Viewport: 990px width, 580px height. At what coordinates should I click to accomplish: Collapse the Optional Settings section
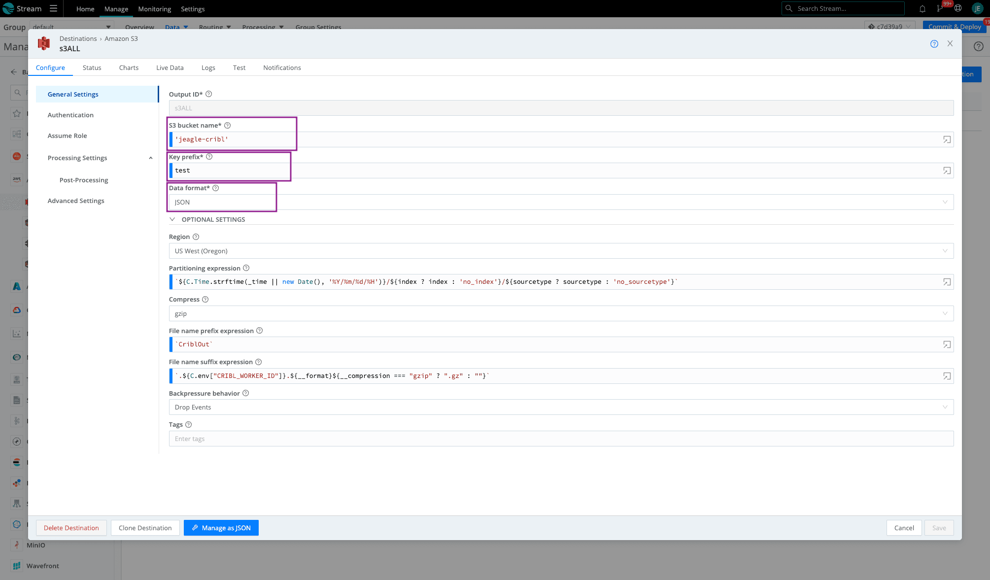click(x=172, y=220)
